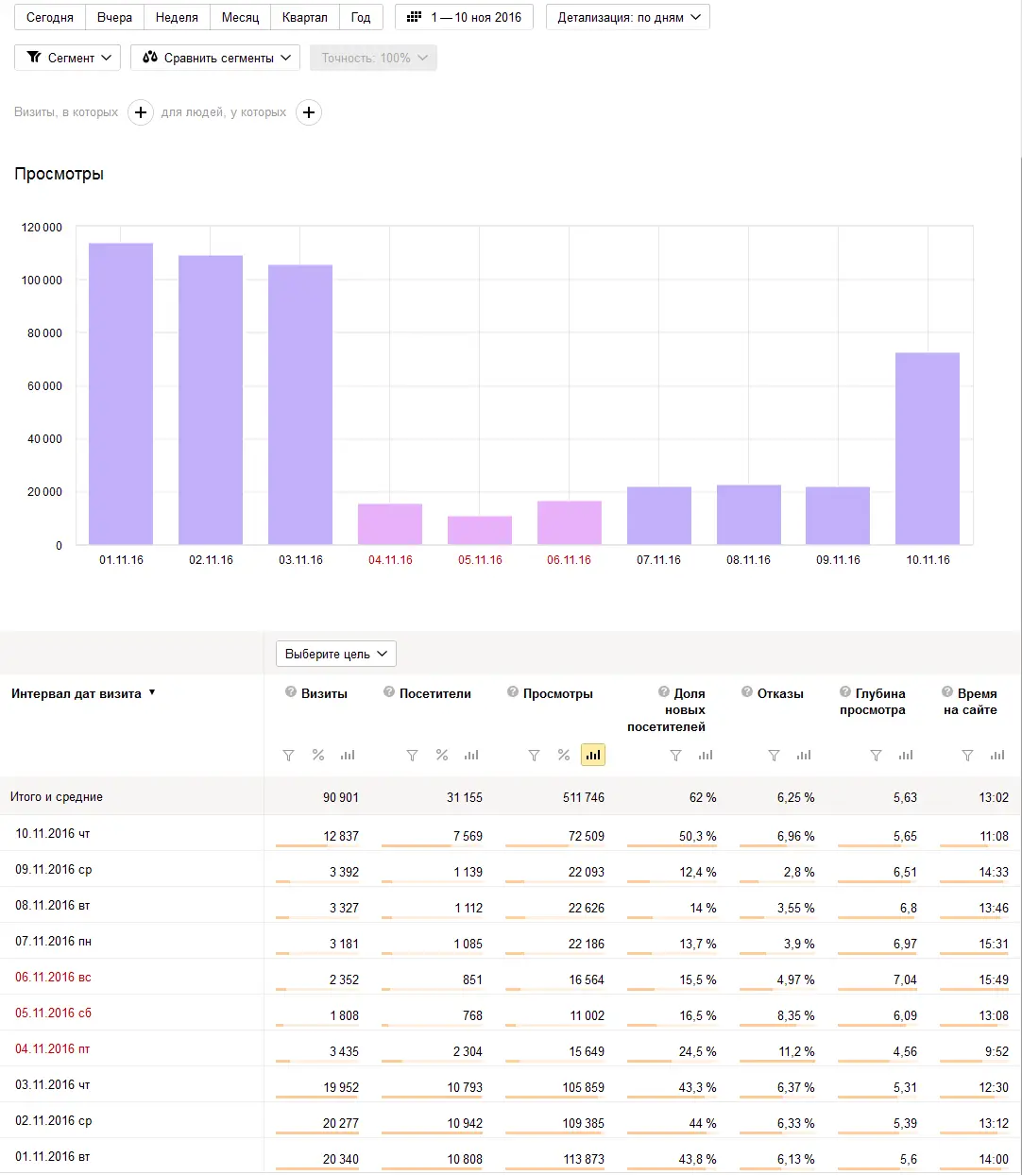Screen dimensions: 1022x1175
Task: Add a people condition with the plus button
Action: tap(309, 112)
